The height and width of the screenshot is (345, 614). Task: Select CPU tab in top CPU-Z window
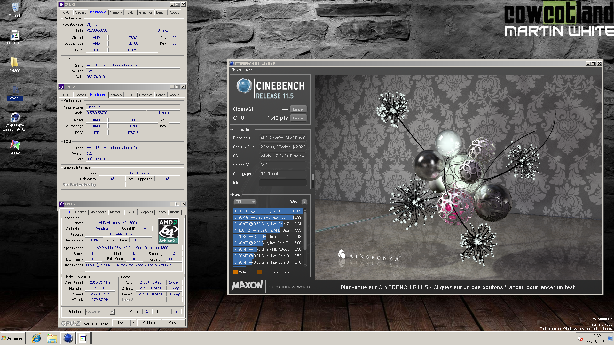(67, 12)
